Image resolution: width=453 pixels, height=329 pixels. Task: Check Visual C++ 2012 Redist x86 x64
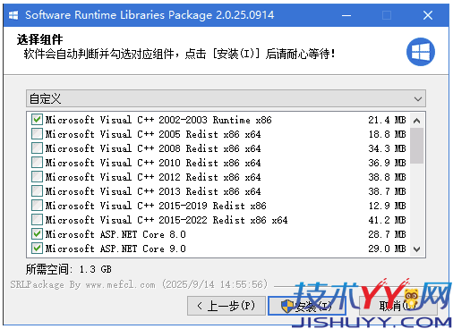click(37, 177)
